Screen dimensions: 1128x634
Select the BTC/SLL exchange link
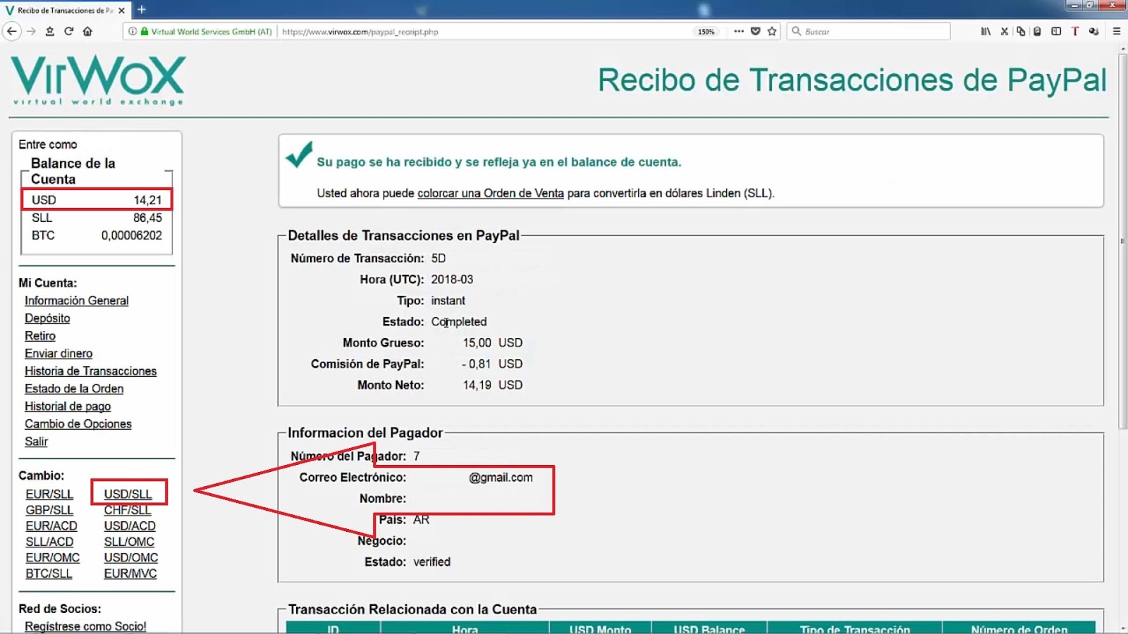click(49, 573)
